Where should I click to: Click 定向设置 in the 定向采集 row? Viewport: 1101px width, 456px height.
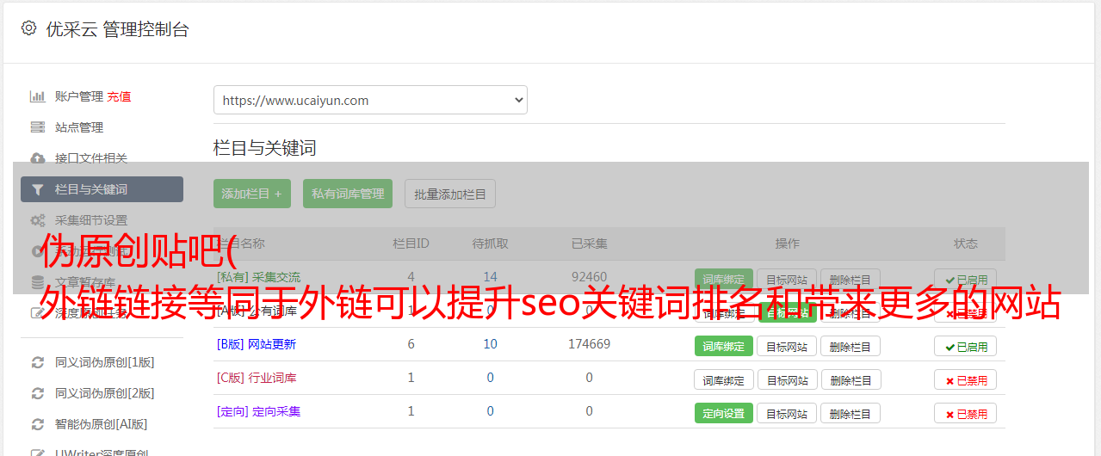pyautogui.click(x=724, y=414)
